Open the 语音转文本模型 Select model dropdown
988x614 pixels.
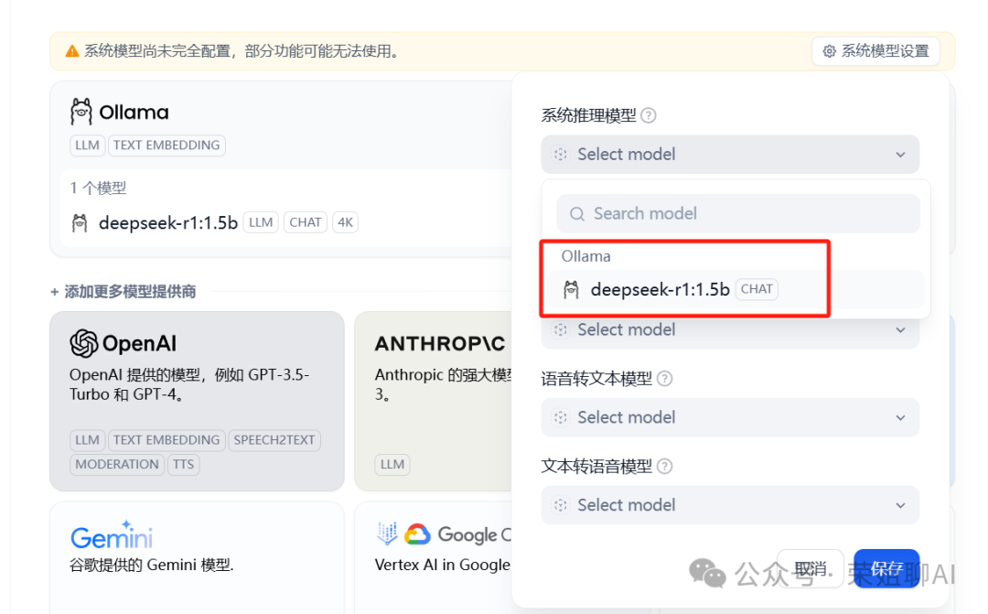tap(729, 417)
